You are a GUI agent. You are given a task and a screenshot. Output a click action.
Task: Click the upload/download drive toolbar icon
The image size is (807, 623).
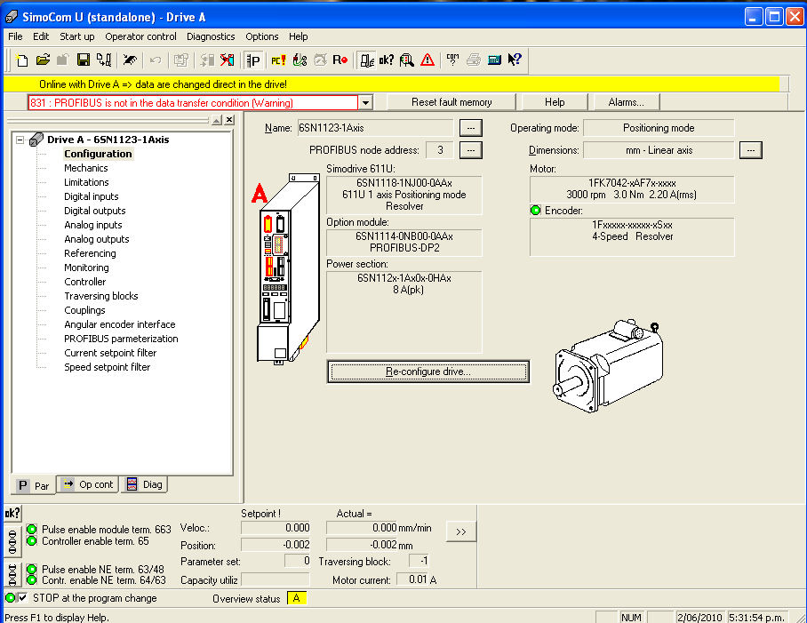pyautogui.click(x=104, y=60)
